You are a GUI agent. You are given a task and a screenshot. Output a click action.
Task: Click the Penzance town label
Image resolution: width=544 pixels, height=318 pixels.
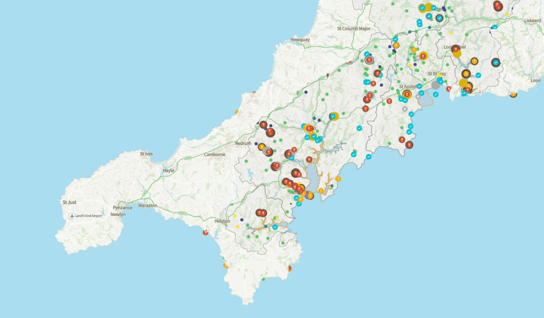coord(123,208)
